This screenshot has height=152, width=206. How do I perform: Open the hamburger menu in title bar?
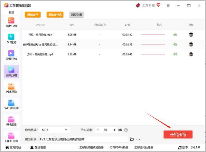pyautogui.click(x=168, y=5)
